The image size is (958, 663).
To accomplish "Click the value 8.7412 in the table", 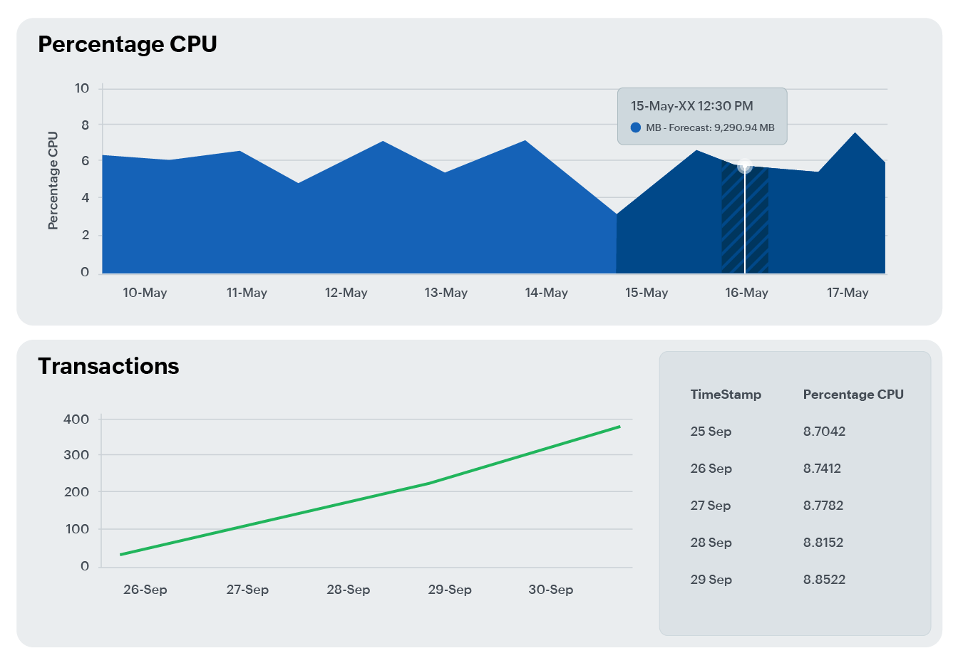I will [822, 469].
